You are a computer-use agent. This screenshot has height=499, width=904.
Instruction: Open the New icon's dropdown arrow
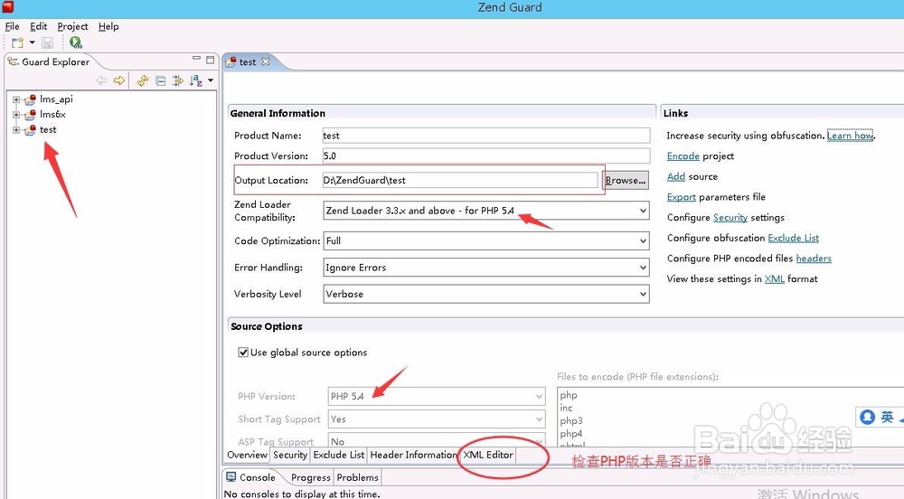[33, 42]
